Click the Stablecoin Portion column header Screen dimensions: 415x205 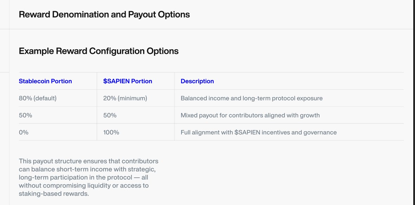45,81
